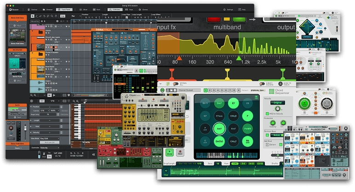Open the Controller Velocity dropdown

click(x=50, y=148)
